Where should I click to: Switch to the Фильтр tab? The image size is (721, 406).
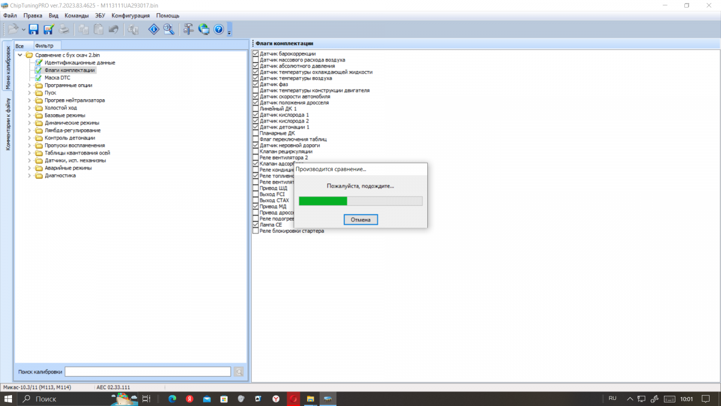click(x=44, y=46)
